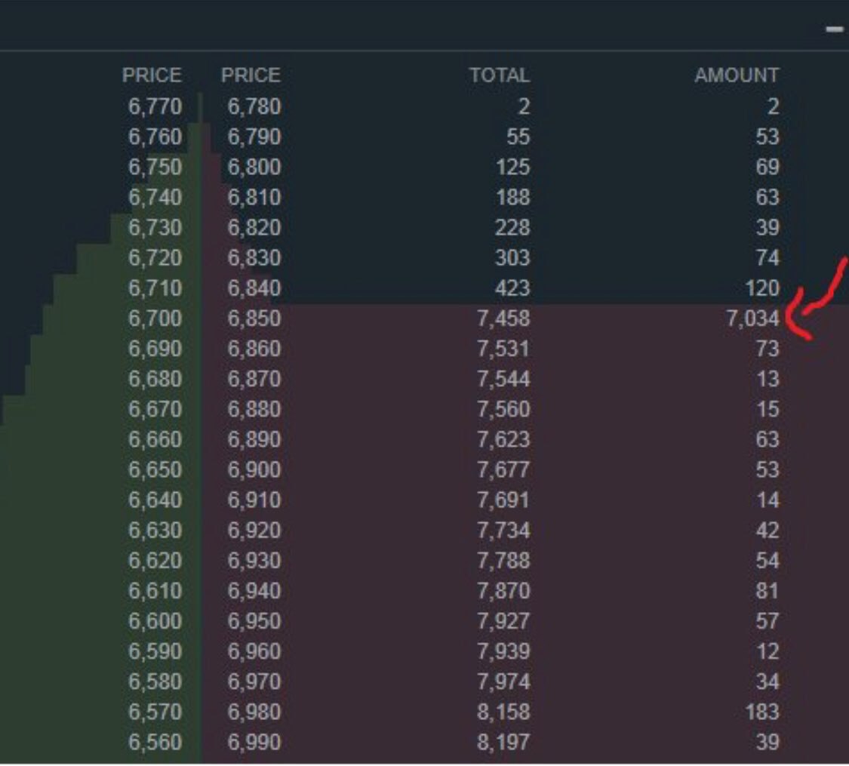Click amount 69 in the 6,800 row
849x766 pixels.
(767, 168)
